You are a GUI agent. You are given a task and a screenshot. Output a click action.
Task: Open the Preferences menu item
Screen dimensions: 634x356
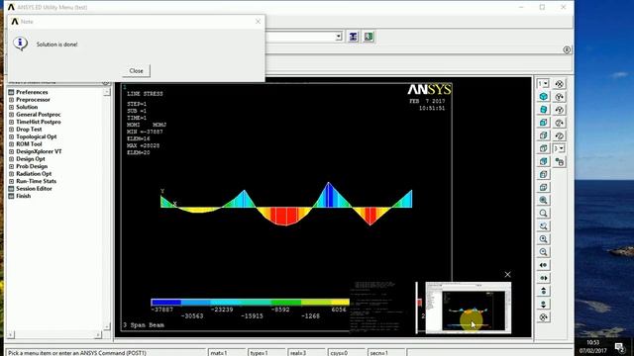click(x=32, y=92)
